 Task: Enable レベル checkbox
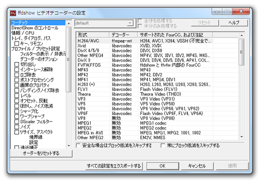point(17,96)
